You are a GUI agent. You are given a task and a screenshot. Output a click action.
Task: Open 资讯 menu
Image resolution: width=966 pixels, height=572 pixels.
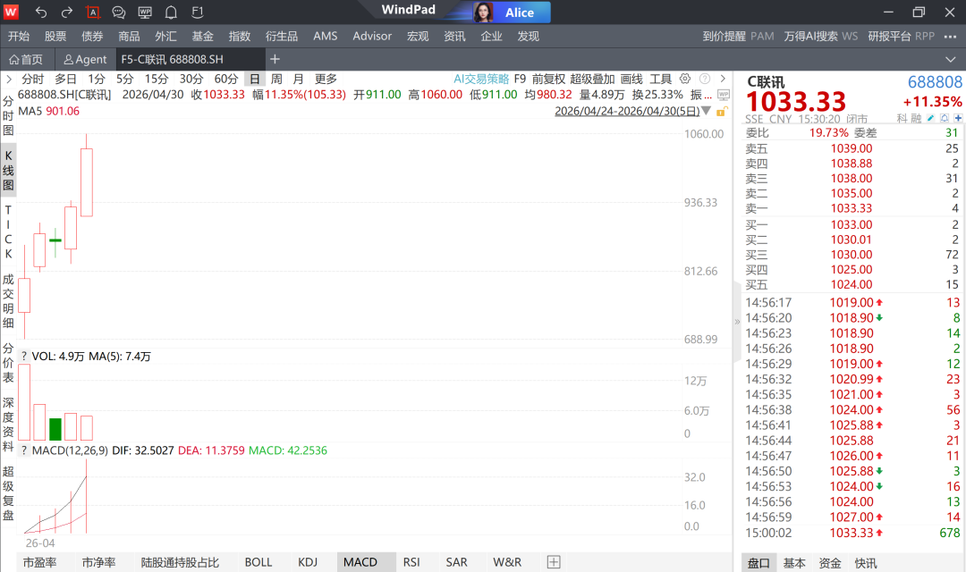point(454,37)
